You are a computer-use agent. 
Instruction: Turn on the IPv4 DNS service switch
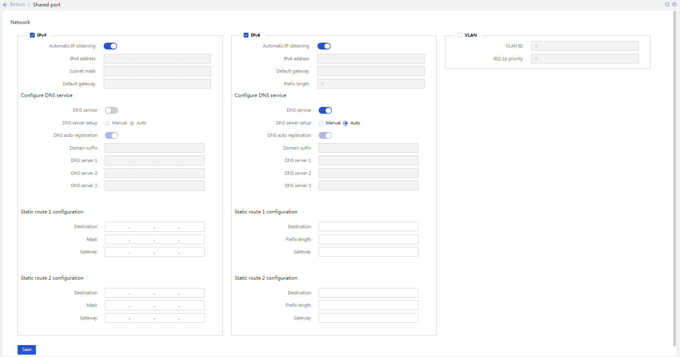coord(111,110)
